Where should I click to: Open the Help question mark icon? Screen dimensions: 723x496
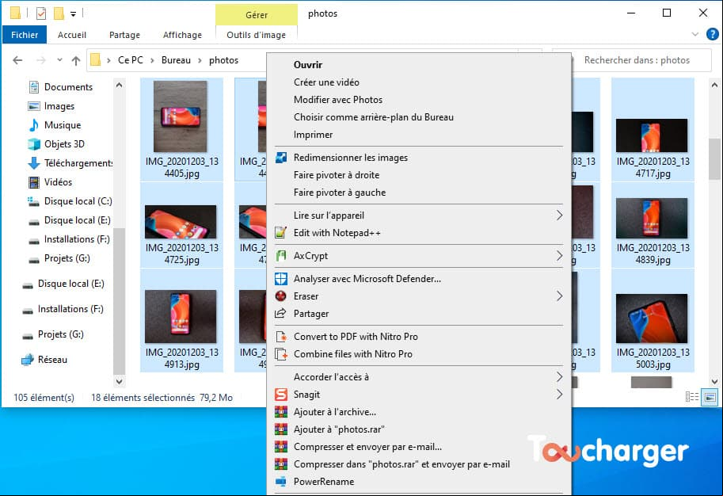coord(713,34)
